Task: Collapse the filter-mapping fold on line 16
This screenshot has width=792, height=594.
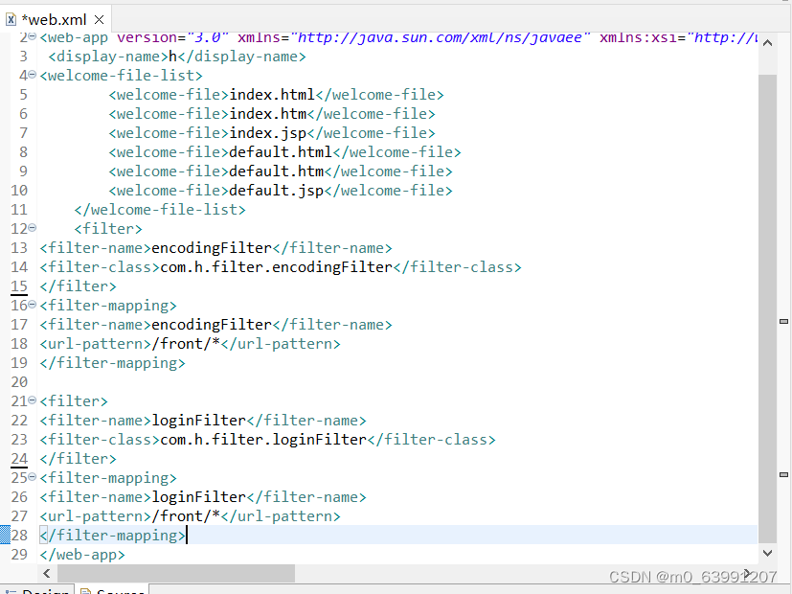Action: tap(32, 305)
